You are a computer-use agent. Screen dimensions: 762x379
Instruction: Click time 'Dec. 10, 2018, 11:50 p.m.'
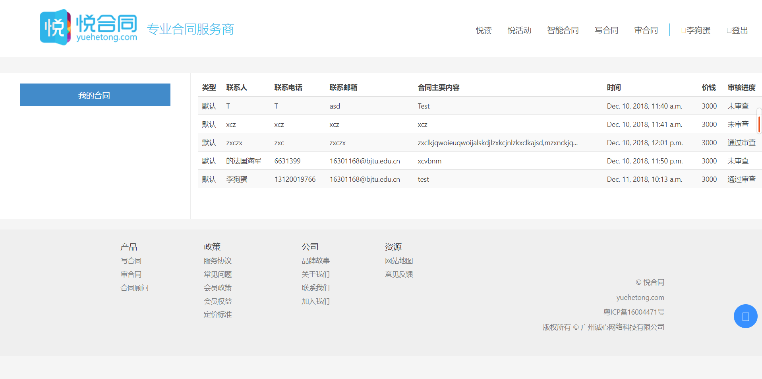[645, 161]
